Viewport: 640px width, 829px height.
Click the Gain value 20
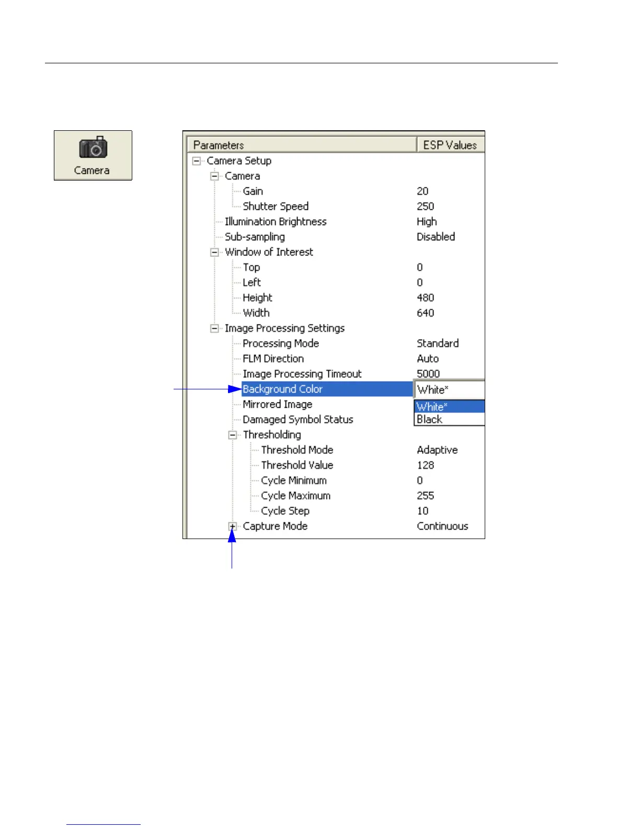click(x=422, y=192)
